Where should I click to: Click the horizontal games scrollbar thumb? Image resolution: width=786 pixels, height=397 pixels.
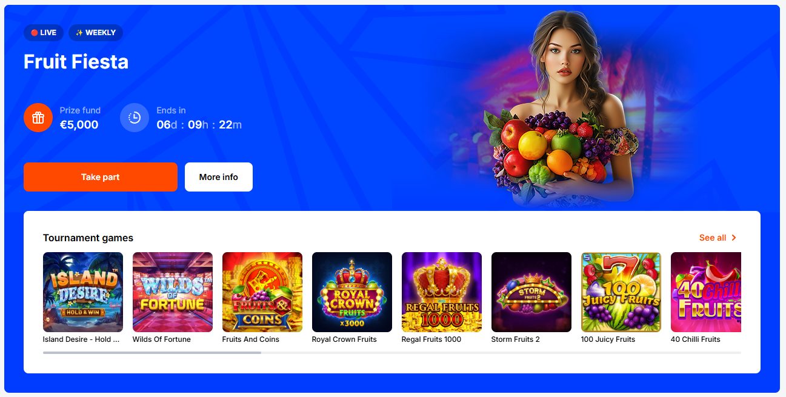pos(152,353)
